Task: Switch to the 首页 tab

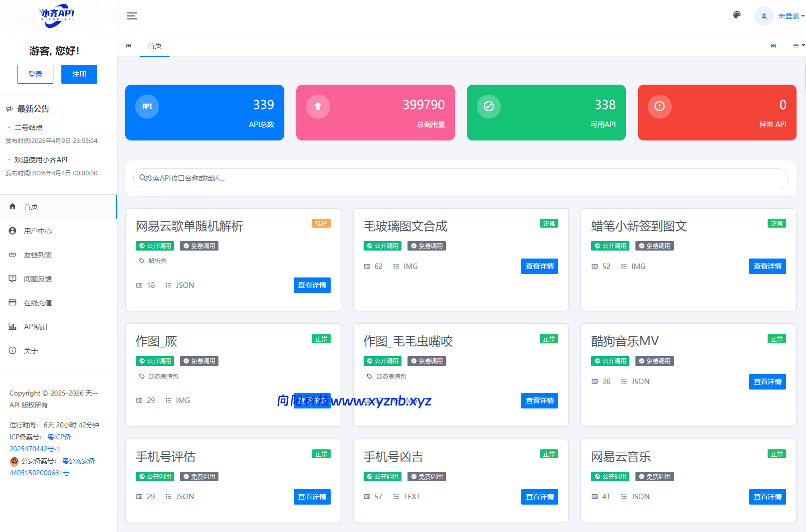Action: (155, 45)
